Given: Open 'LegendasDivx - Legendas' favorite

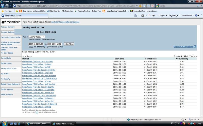Looking at the screenshot, I should [143, 11].
